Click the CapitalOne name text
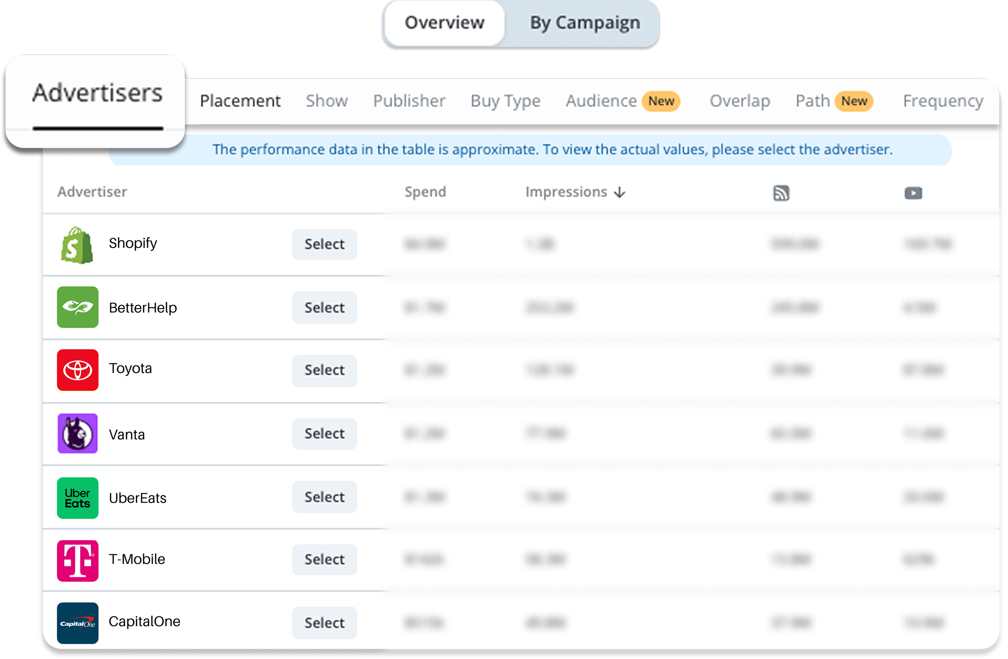The image size is (1008, 659). (x=144, y=622)
